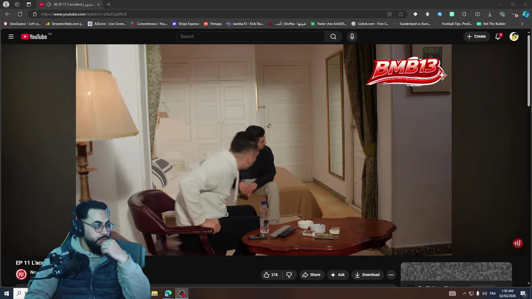This screenshot has height=299, width=532.
Task: Open browser downloads arrow icon
Action: [x=490, y=14]
